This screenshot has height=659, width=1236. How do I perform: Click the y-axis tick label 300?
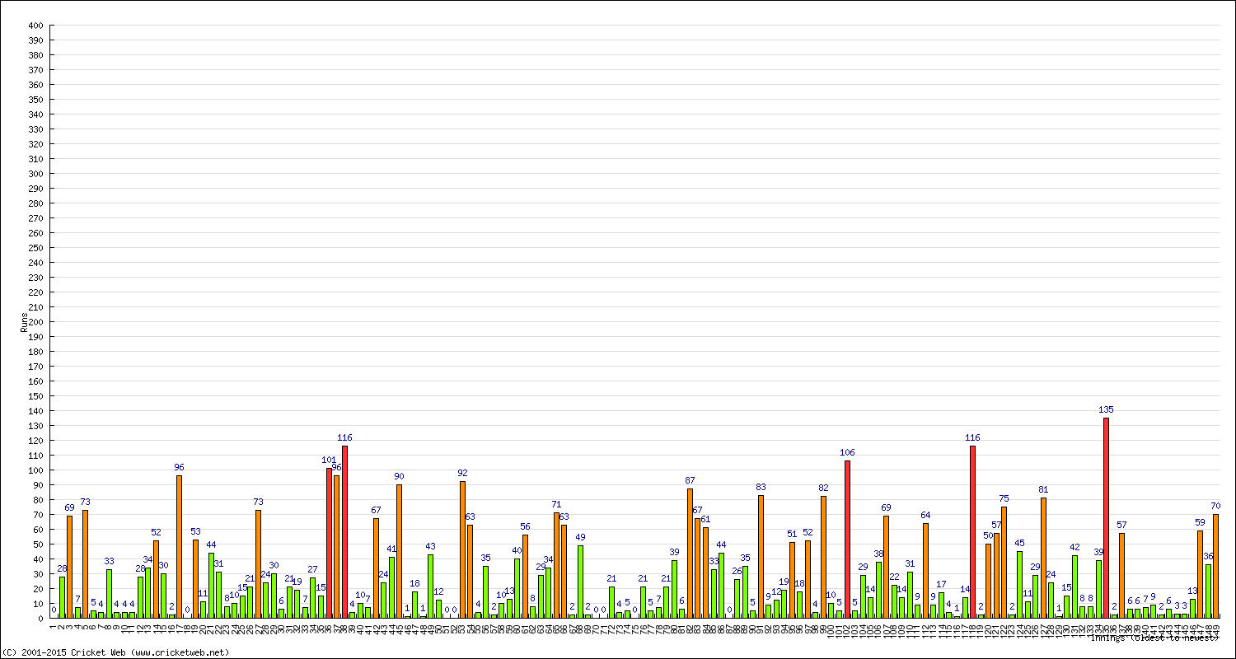click(35, 174)
